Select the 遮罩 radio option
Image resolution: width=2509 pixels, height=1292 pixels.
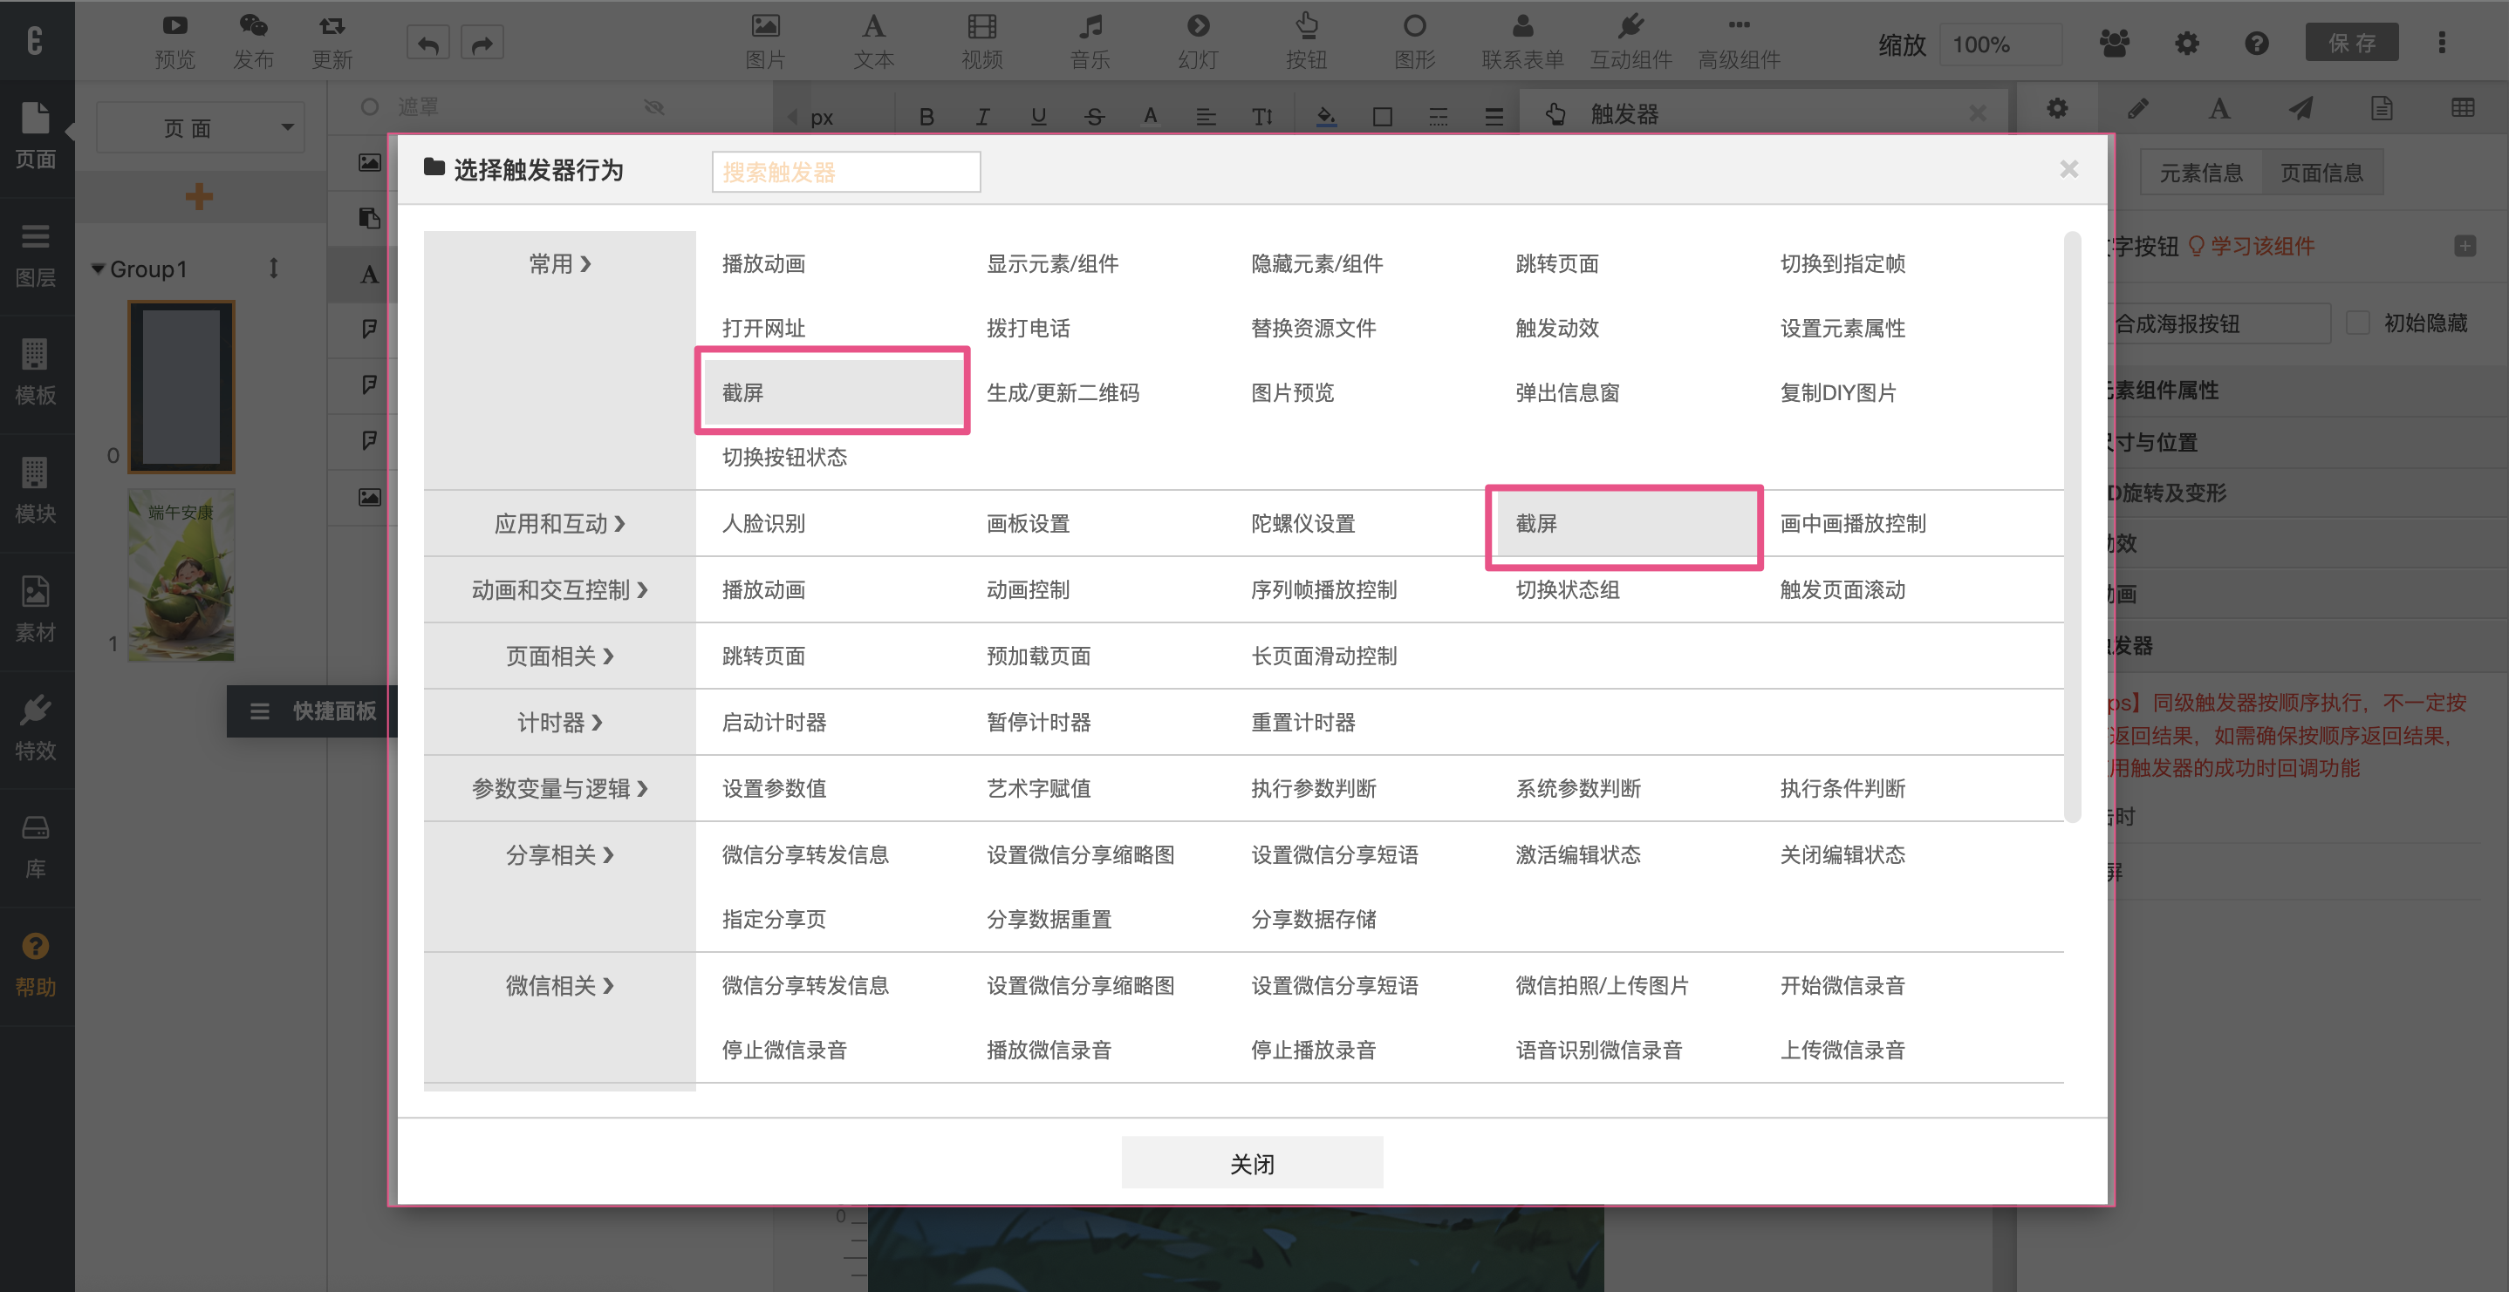370,107
